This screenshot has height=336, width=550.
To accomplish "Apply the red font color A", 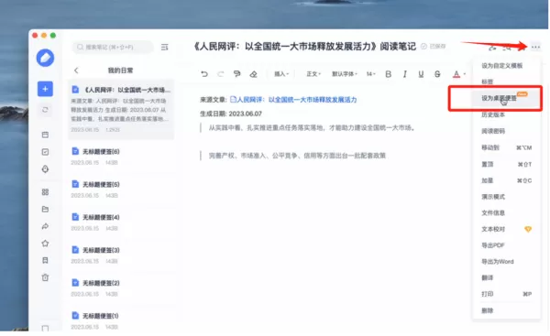I will pyautogui.click(x=456, y=74).
